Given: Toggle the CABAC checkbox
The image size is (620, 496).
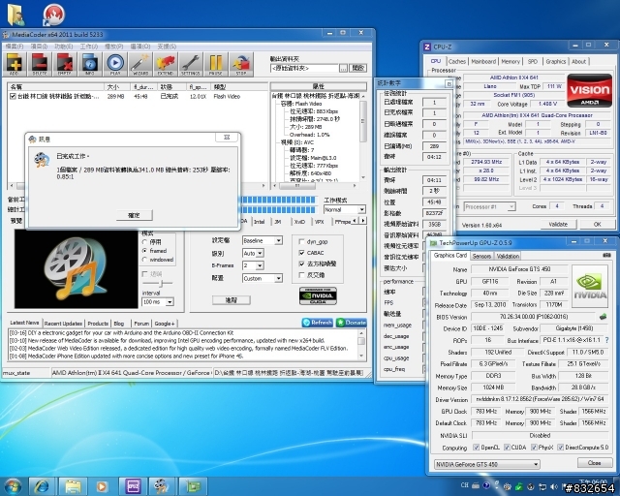Looking at the screenshot, I should pos(300,252).
